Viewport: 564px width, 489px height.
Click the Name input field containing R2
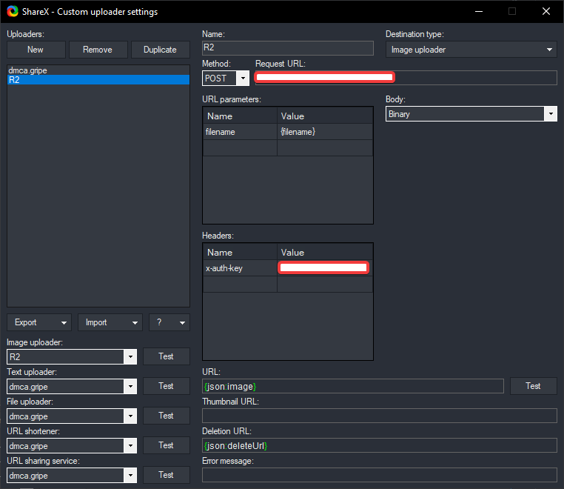coord(288,48)
